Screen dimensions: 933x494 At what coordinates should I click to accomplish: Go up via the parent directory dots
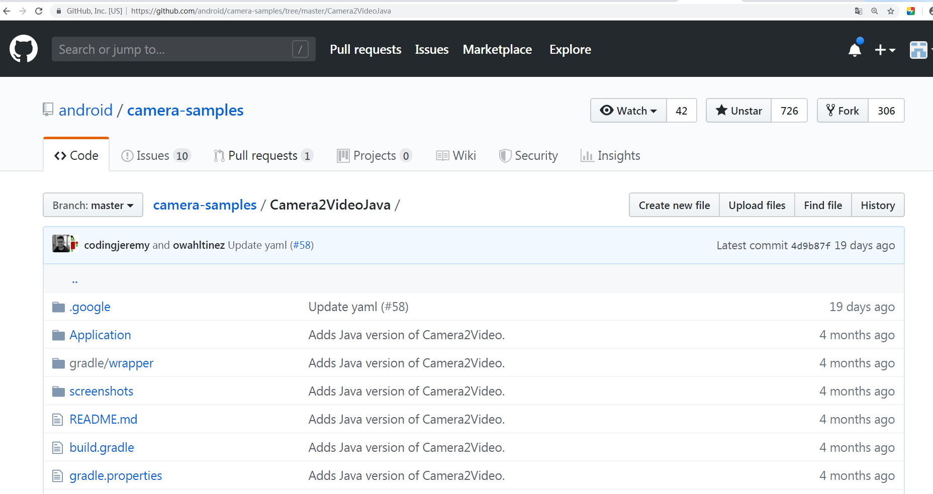tap(75, 281)
